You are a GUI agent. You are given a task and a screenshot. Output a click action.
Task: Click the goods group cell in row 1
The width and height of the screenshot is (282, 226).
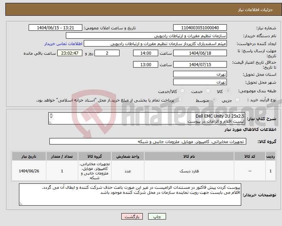[94, 171]
